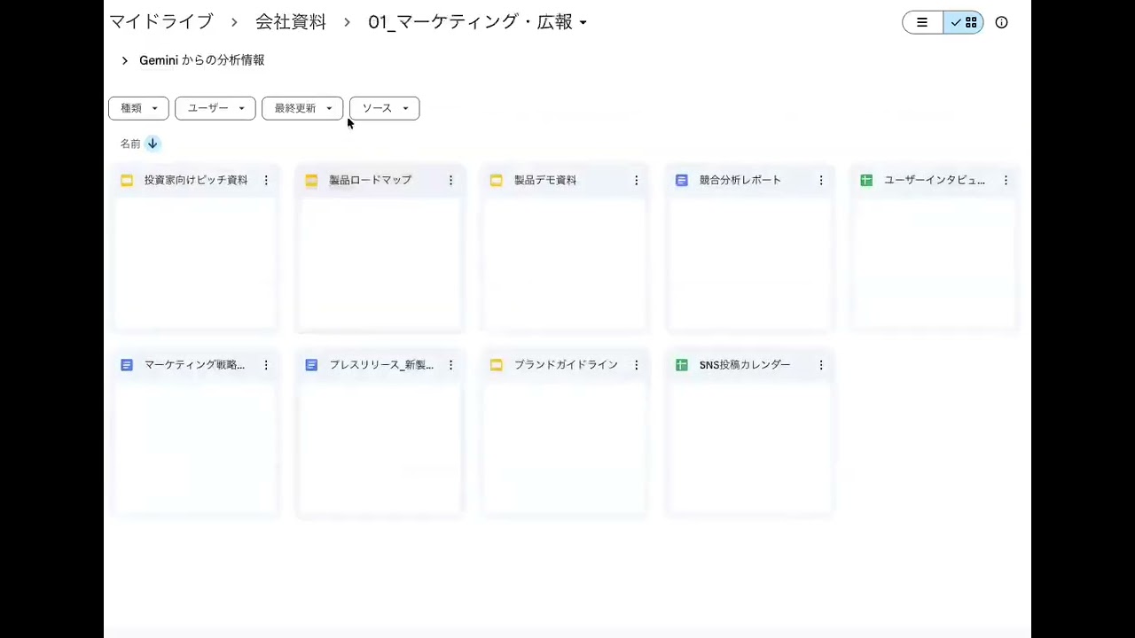The height and width of the screenshot is (638, 1135).
Task: Open ユーザーインタビュー thumbnail preview
Action: click(x=935, y=262)
